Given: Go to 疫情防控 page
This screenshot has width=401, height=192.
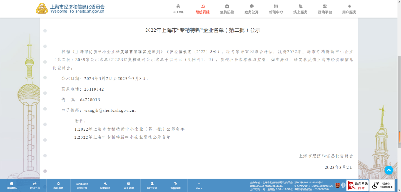Looking at the screenshot, I should coord(227,9).
